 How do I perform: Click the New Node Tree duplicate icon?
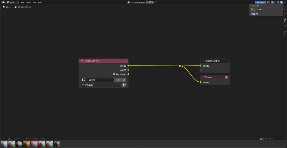pos(150,2)
